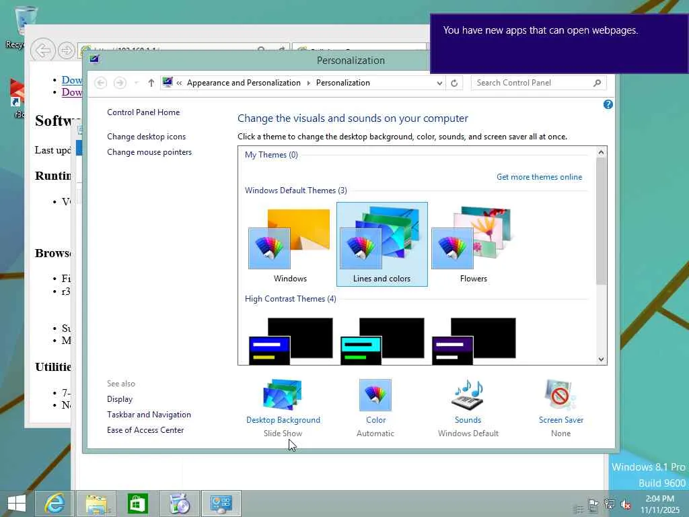The height and width of the screenshot is (517, 689).
Task: Refresh the Control Panel address bar
Action: coord(454,83)
